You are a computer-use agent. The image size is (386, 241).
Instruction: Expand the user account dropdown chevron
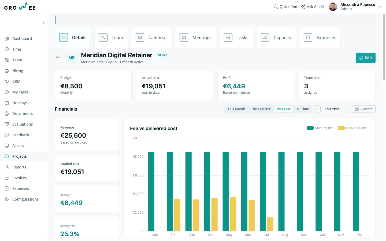click(x=380, y=7)
